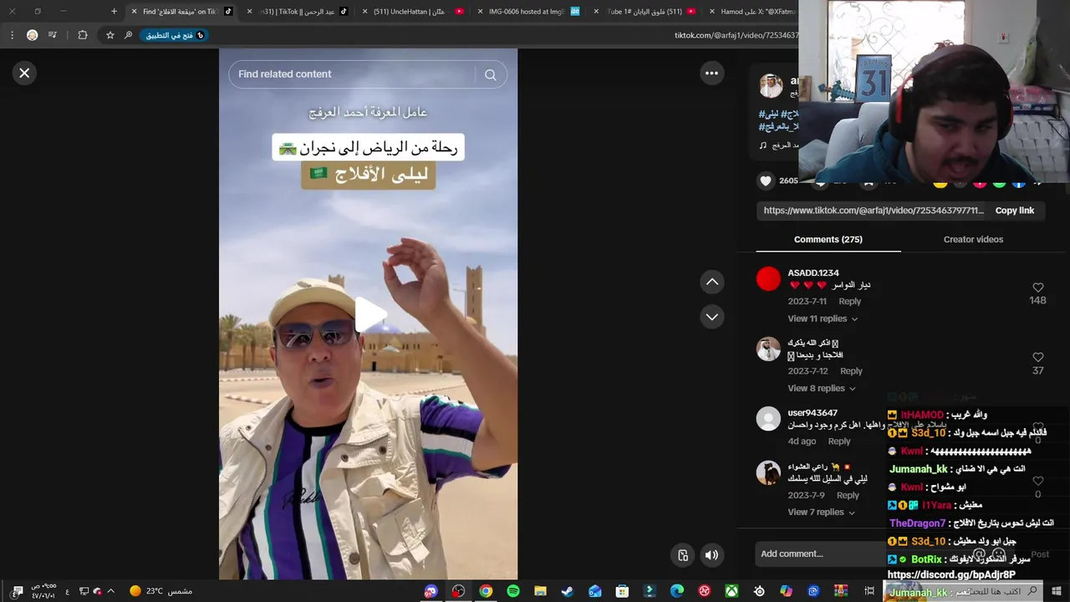Image resolution: width=1070 pixels, height=602 pixels.
Task: Play the TikTok video with the center play button
Action: point(369,314)
